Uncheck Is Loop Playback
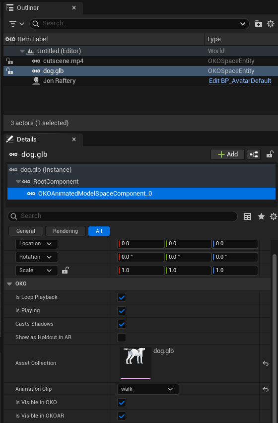278x423 pixels. [122, 297]
